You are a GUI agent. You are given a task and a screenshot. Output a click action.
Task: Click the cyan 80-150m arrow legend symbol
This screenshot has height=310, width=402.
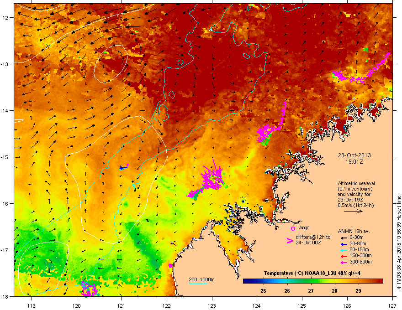point(344,250)
